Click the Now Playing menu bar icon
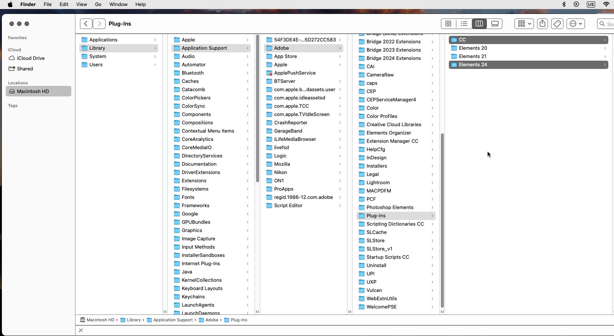Image resolution: width=614 pixels, height=336 pixels. tap(576, 5)
